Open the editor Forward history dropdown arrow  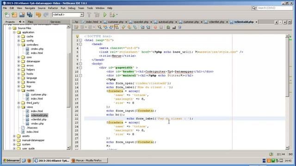pyautogui.click(x=94, y=27)
